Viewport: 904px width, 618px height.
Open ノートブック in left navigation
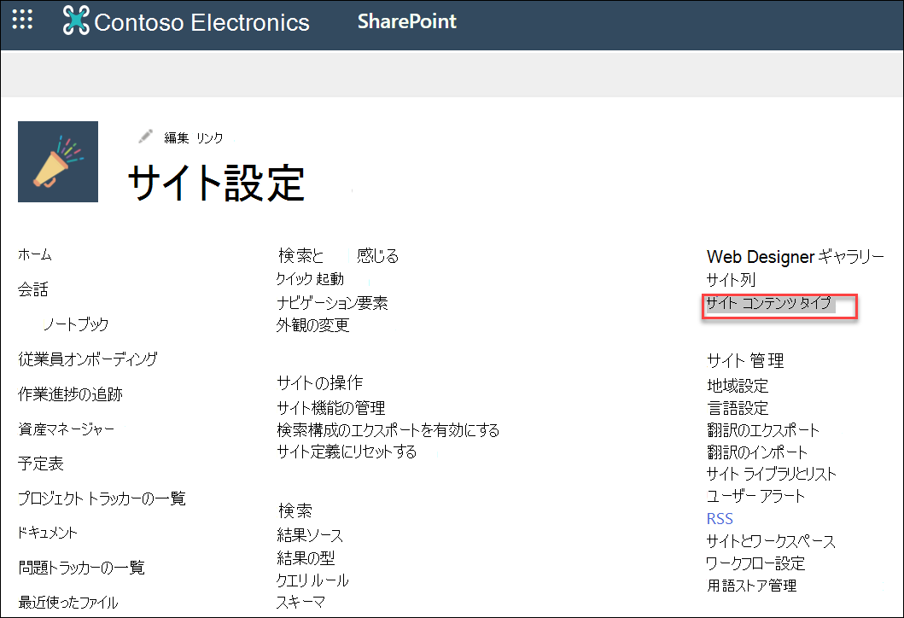point(75,324)
